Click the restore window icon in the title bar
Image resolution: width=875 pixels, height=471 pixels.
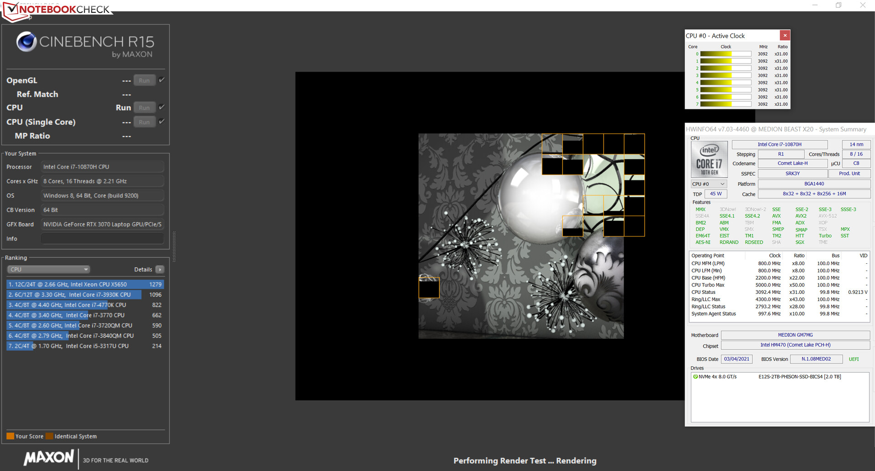click(839, 5)
